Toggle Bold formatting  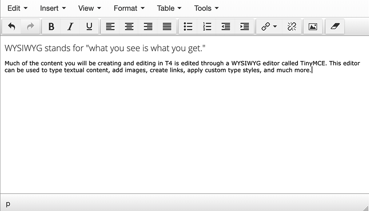pyautogui.click(x=51, y=27)
